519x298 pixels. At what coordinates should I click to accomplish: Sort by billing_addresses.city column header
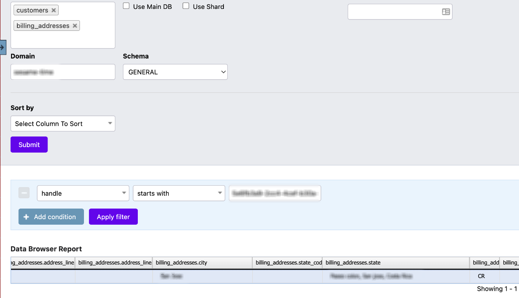(202, 263)
